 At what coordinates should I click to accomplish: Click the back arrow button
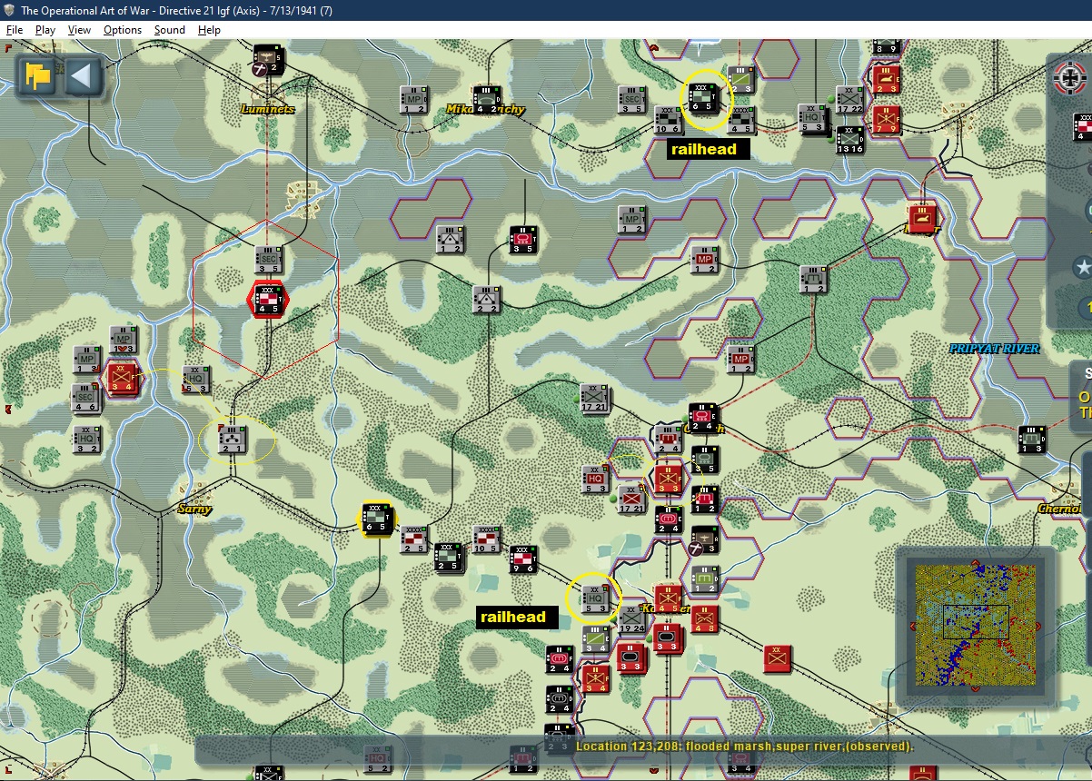click(x=81, y=76)
